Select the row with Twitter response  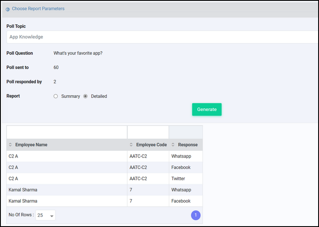[x=105, y=179]
